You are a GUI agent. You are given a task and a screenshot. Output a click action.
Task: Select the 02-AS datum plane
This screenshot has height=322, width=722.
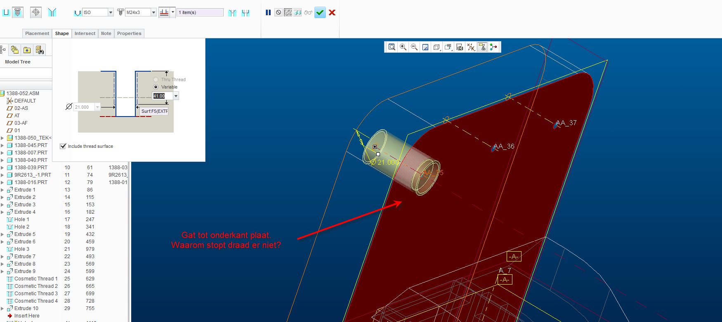pos(21,108)
